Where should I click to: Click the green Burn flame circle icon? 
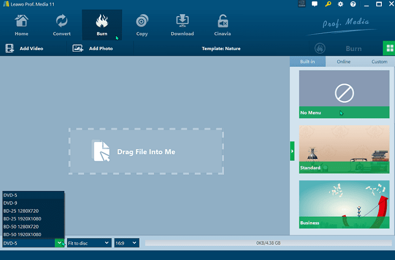click(320, 48)
